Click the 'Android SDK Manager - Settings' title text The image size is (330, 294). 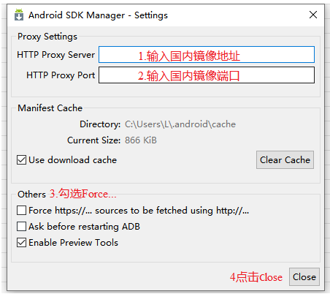click(x=98, y=15)
